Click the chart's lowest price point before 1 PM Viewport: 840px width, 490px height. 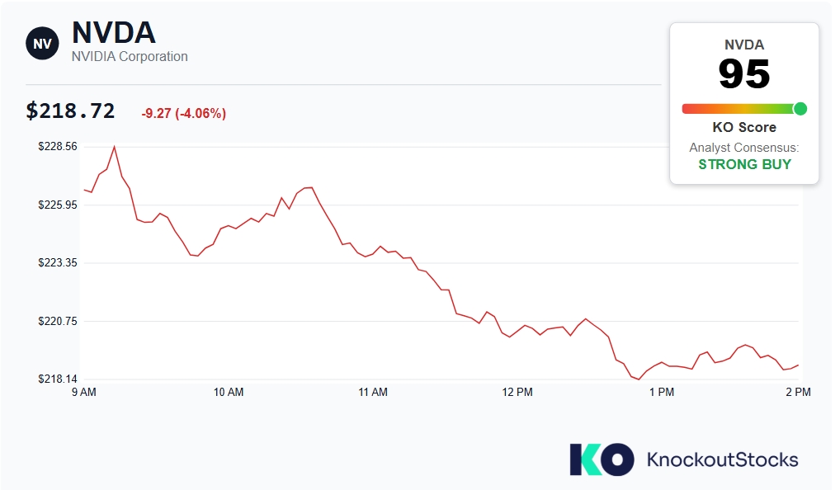[639, 379]
